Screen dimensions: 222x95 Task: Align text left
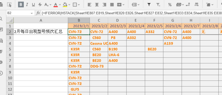(89, 5)
